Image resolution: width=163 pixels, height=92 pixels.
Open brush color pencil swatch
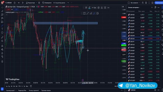tap(89, 8)
